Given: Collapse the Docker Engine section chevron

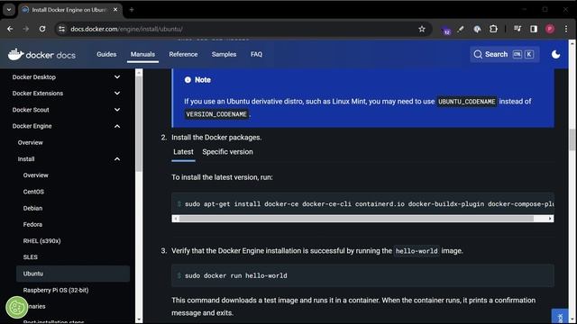Looking at the screenshot, I should click(x=117, y=126).
